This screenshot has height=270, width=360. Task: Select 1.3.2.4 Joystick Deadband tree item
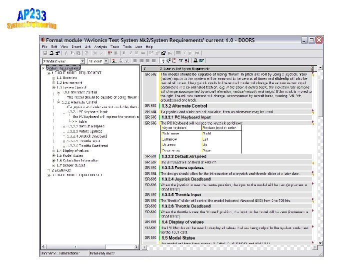pos(87,136)
